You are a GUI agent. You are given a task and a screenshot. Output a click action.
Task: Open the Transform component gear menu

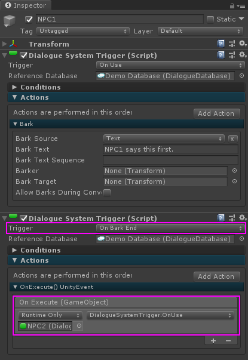243,43
